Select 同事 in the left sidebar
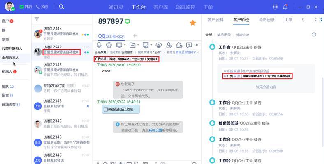324x164 pixels. point(5,39)
